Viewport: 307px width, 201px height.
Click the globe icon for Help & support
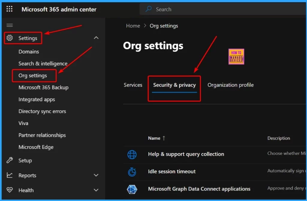click(132, 155)
